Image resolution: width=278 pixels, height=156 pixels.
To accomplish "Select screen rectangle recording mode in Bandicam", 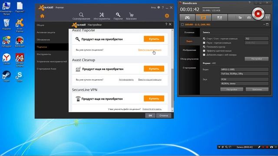I will point(203,17).
